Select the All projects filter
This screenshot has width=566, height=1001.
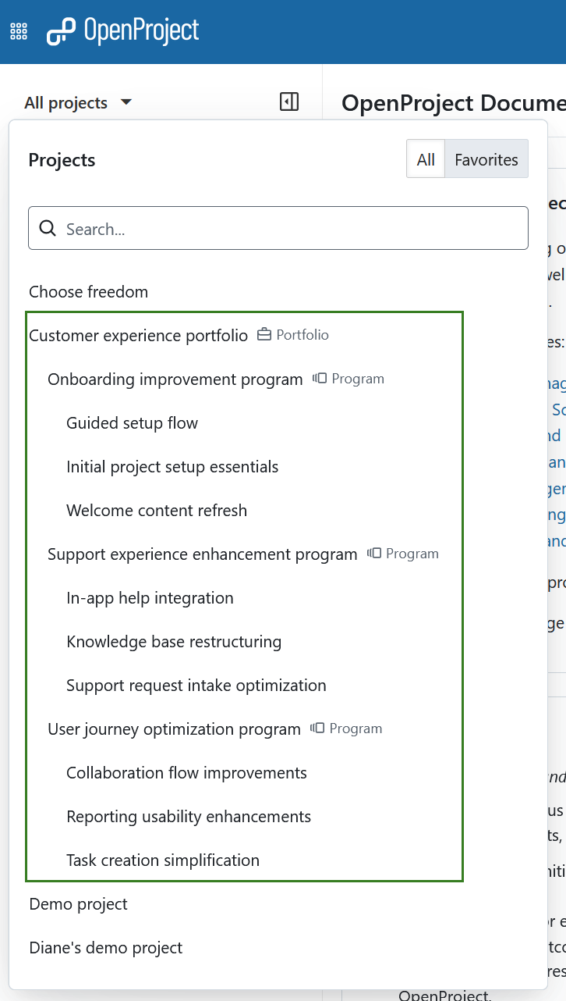tap(426, 159)
